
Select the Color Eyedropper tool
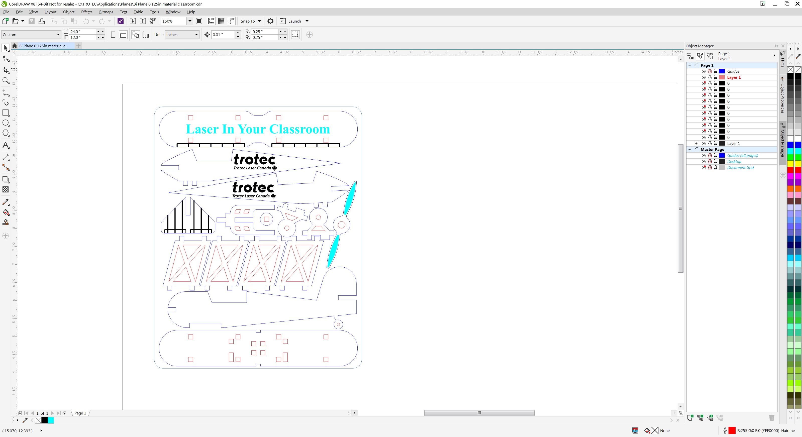tap(5, 202)
